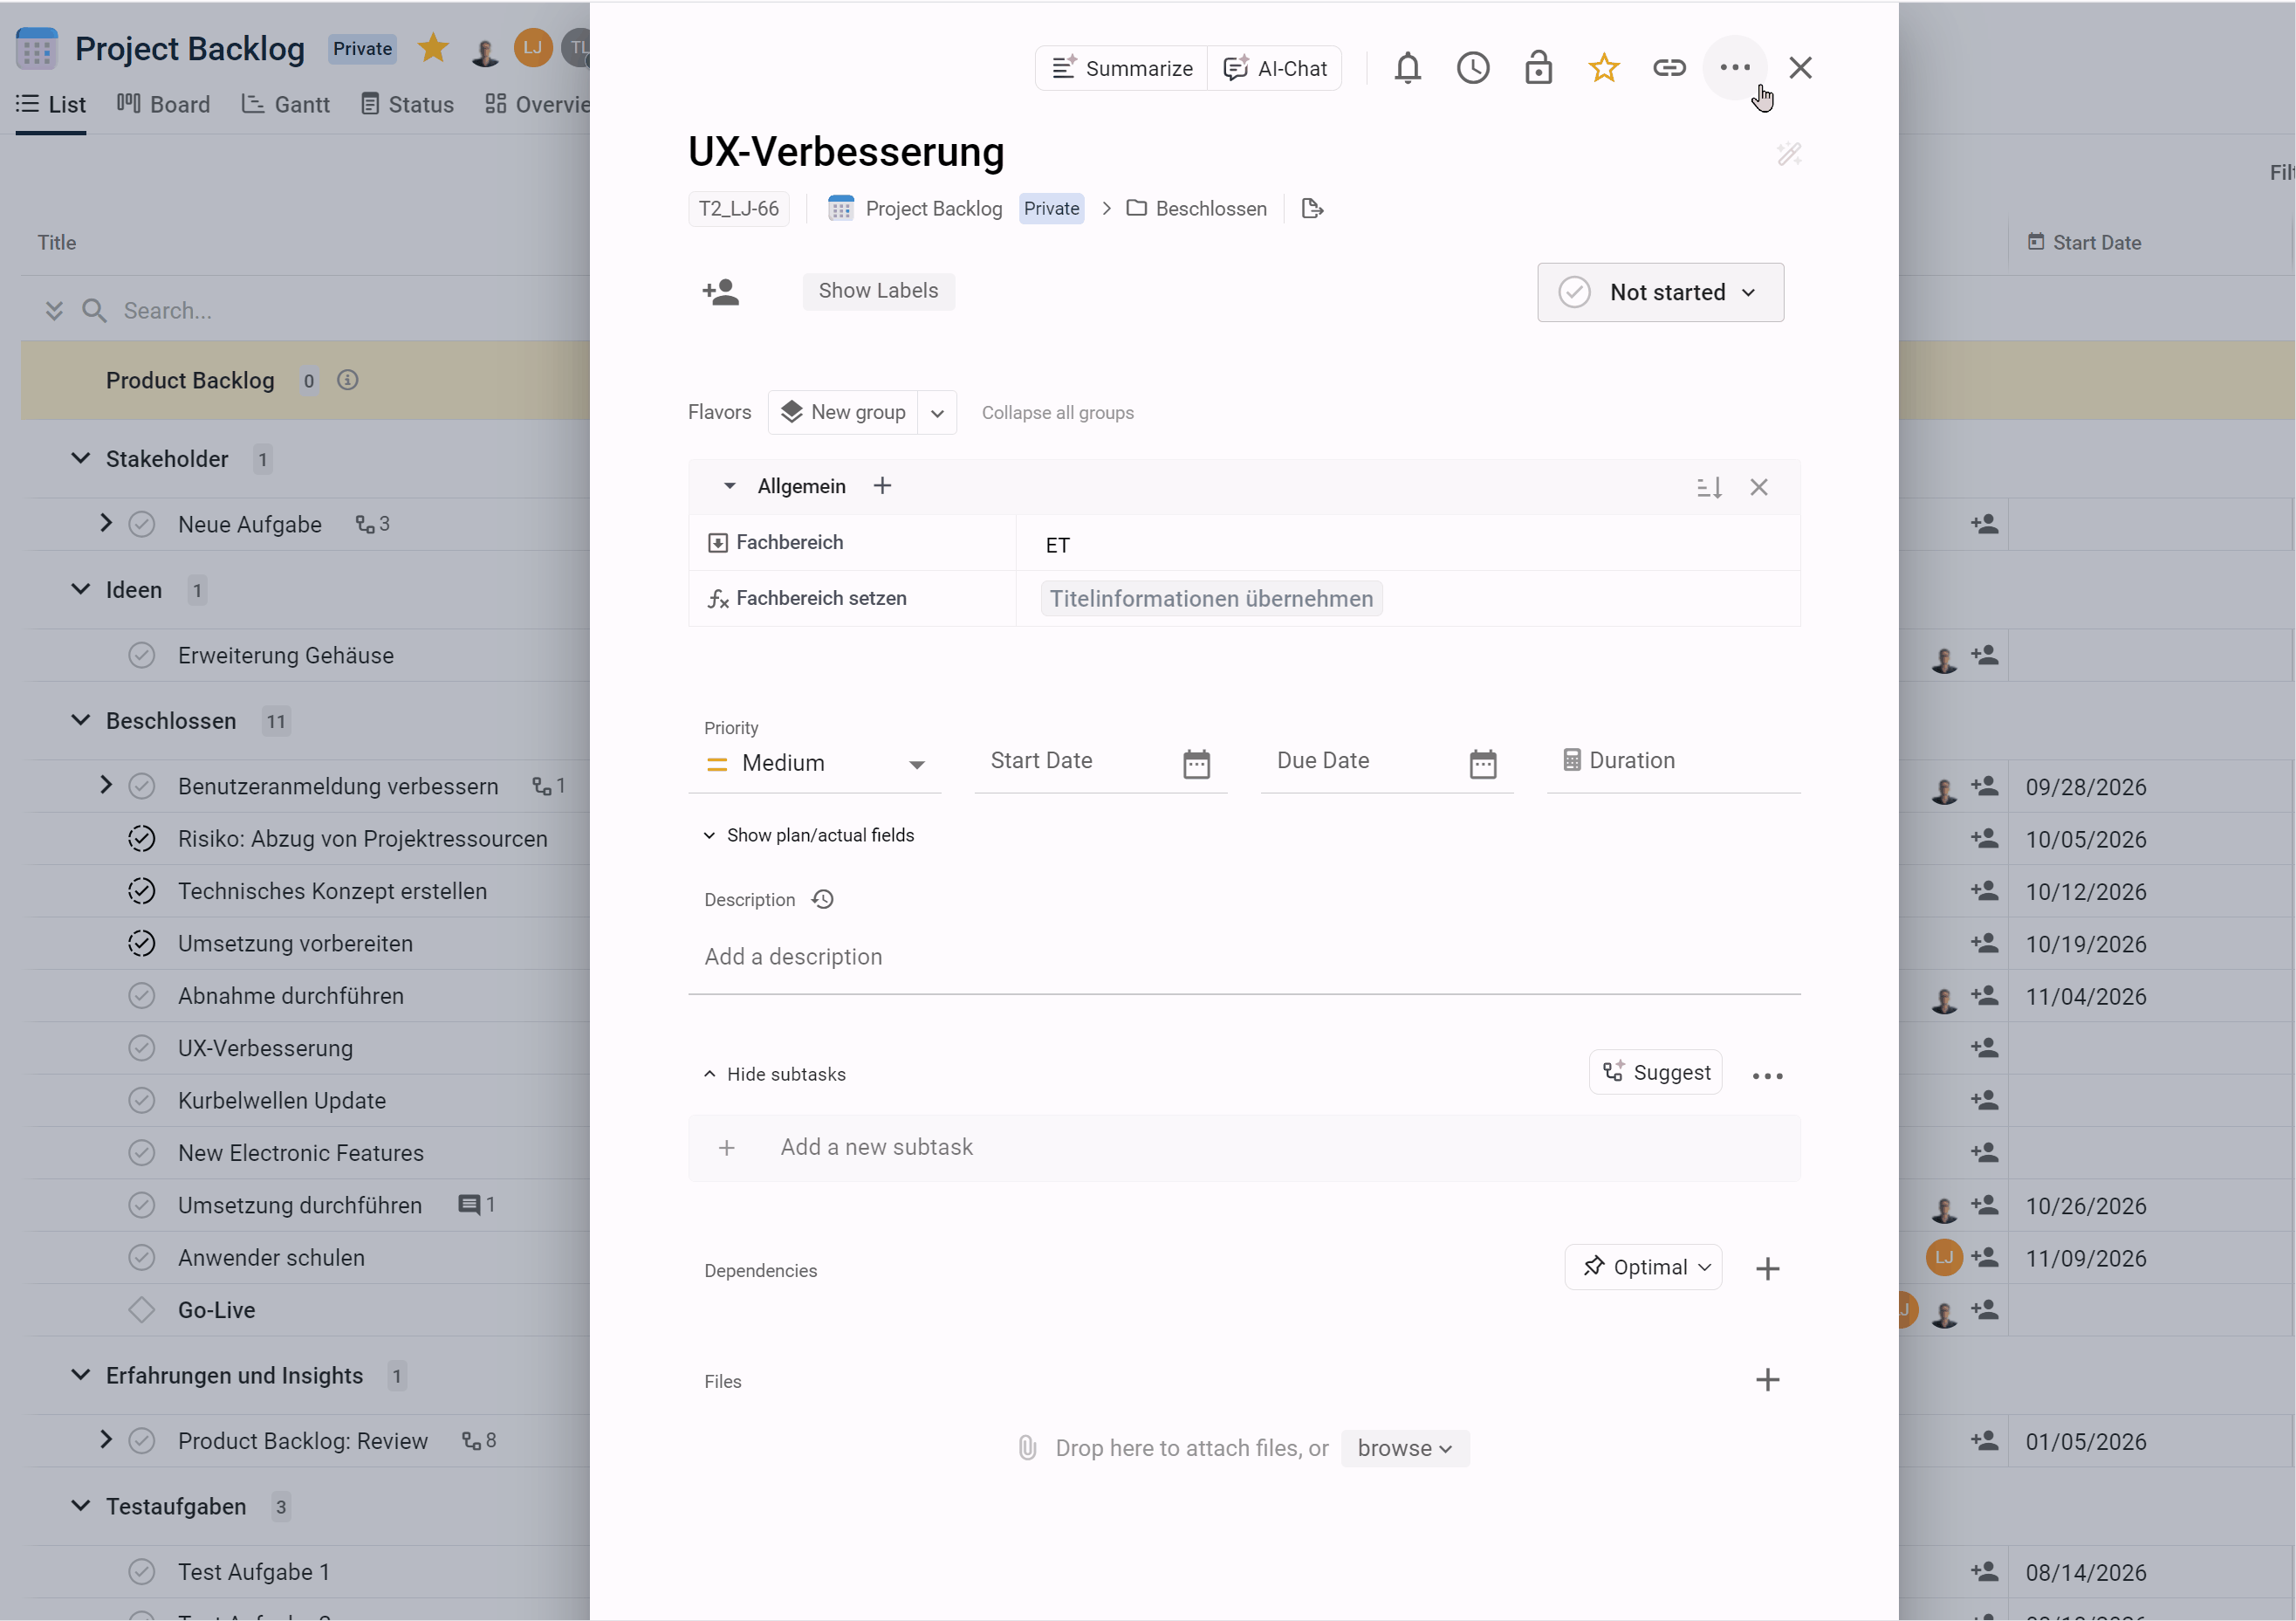Open the AI-Chat button
Screen dimensions: 2296x1621
[1274, 68]
